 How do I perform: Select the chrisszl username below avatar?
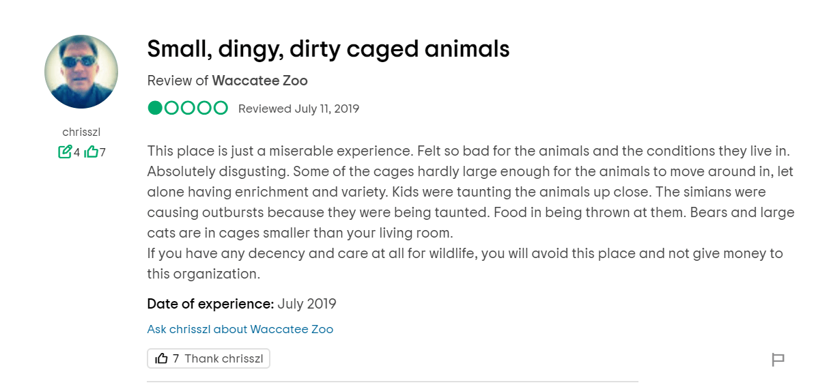(81, 132)
